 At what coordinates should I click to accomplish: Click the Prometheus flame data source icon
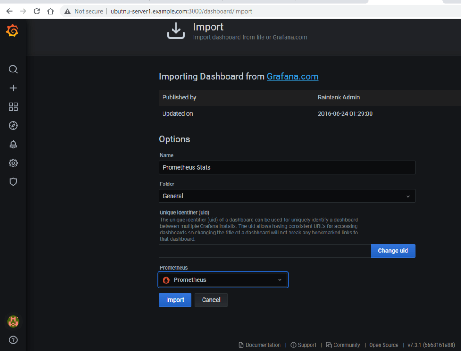166,280
